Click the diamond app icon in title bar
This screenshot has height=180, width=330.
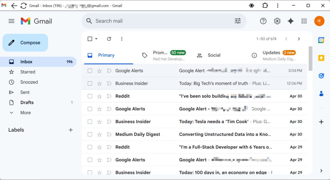coord(251,5)
